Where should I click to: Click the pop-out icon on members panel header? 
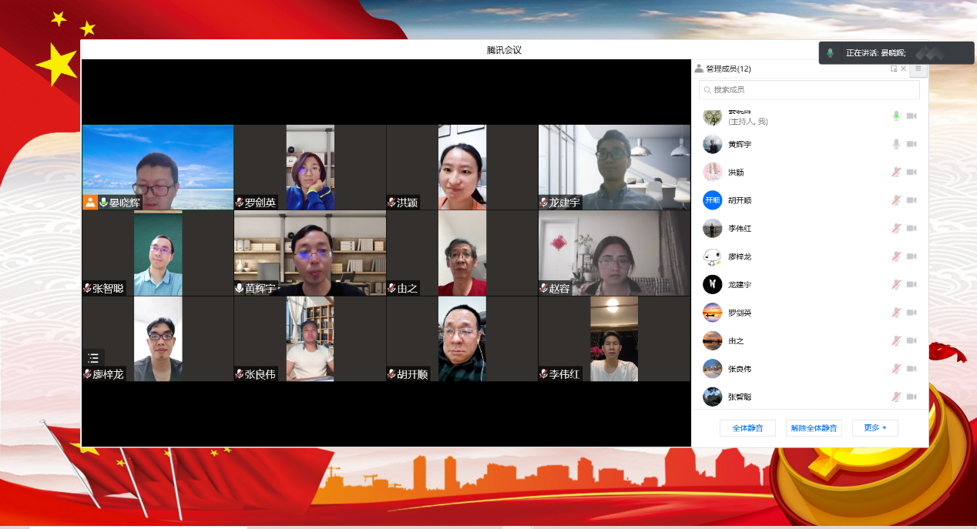tap(894, 69)
